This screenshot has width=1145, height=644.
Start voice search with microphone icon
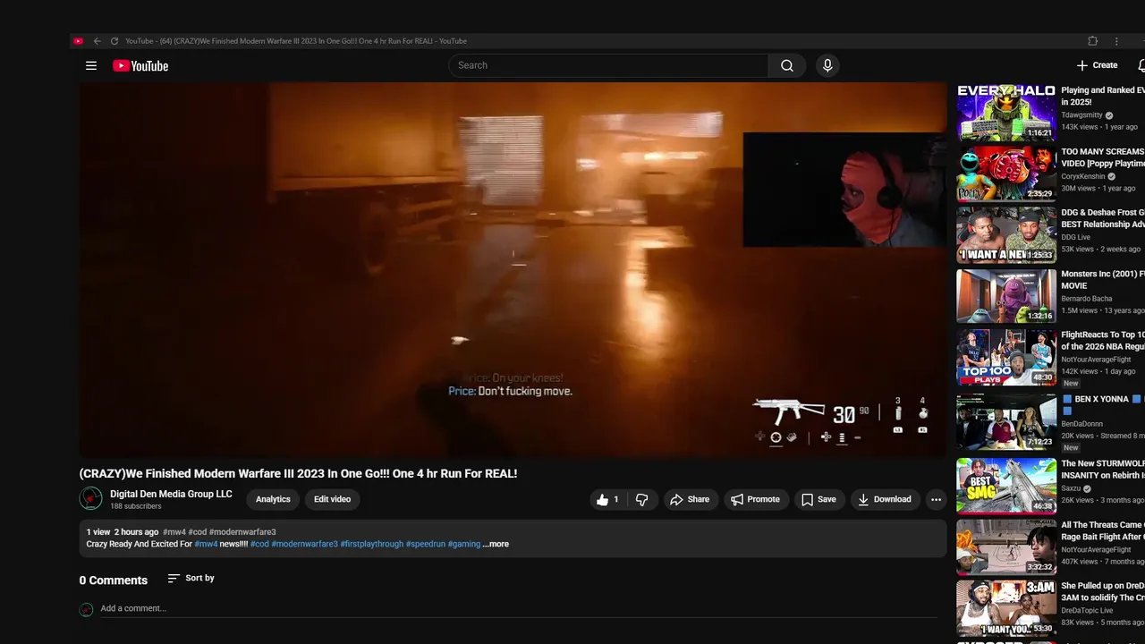[827, 65]
